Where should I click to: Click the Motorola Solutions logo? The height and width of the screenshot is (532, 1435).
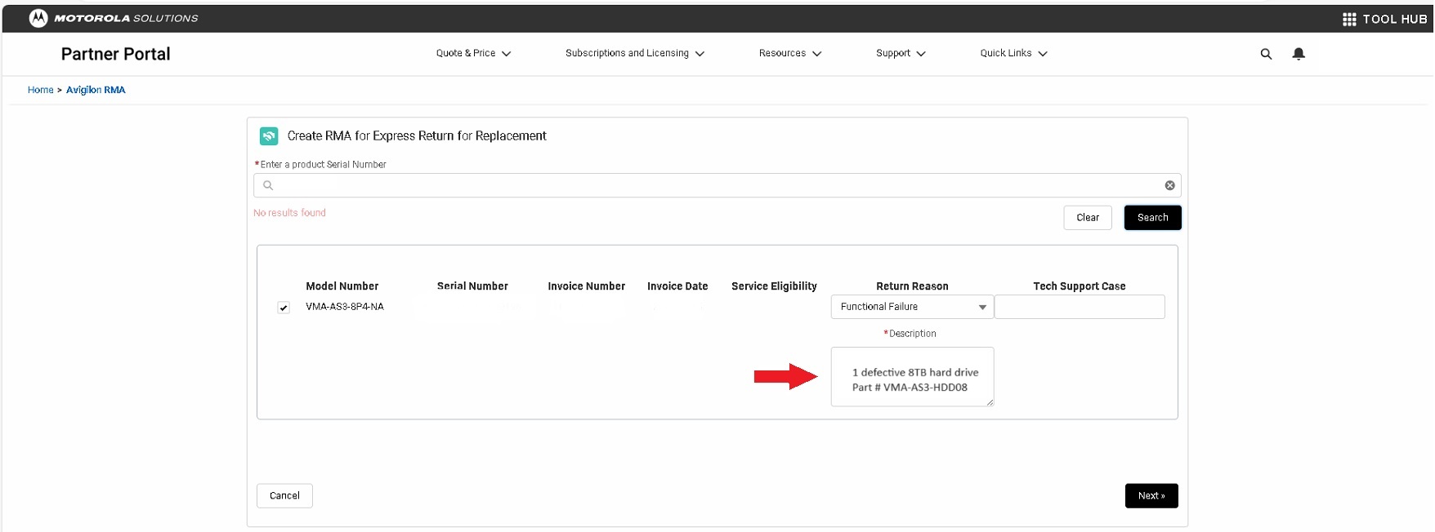click(x=38, y=18)
